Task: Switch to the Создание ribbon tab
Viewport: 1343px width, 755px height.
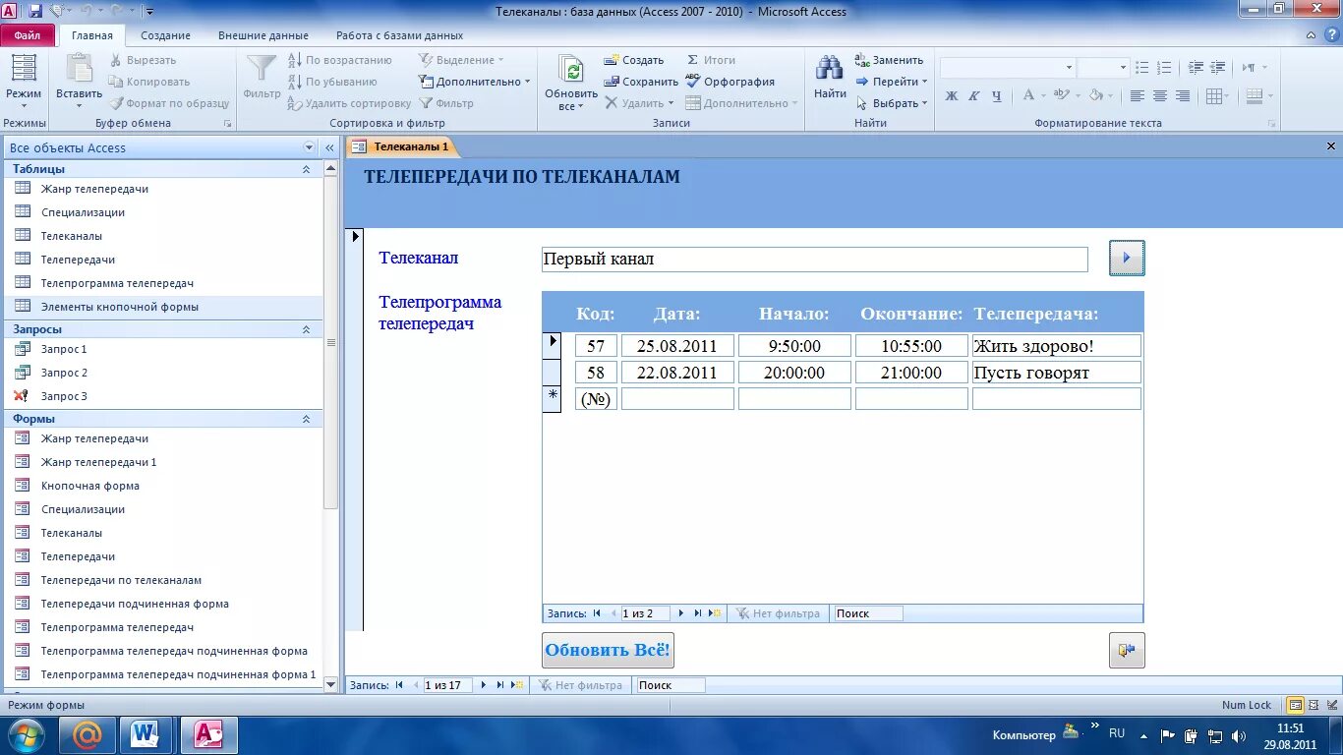Action: pyautogui.click(x=165, y=35)
